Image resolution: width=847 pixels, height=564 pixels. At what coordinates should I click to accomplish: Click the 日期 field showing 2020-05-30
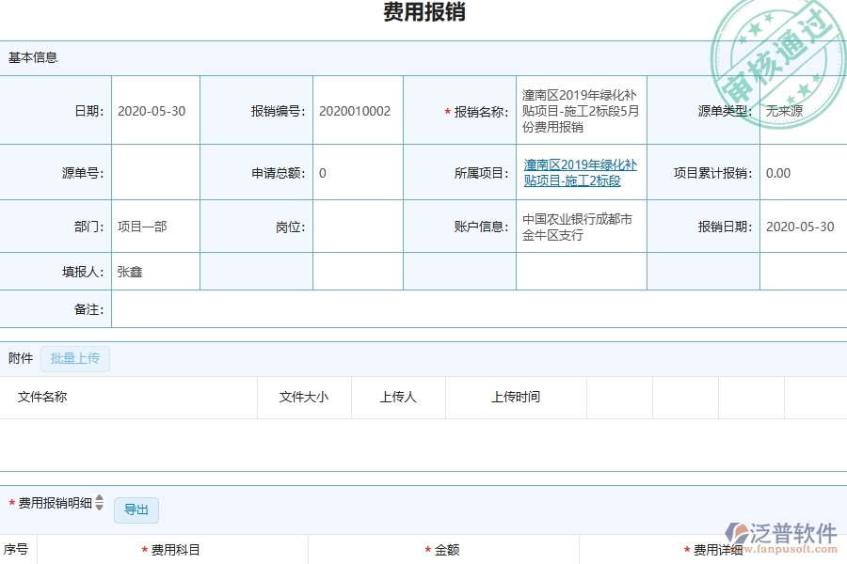coord(153,109)
